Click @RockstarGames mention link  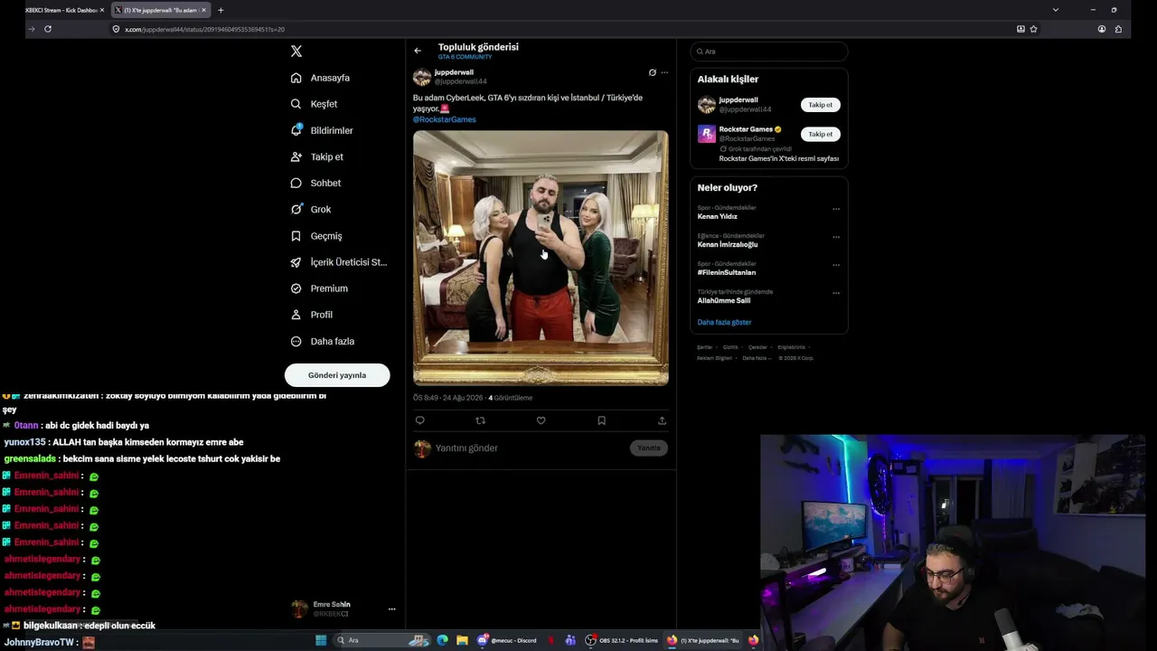click(x=445, y=119)
